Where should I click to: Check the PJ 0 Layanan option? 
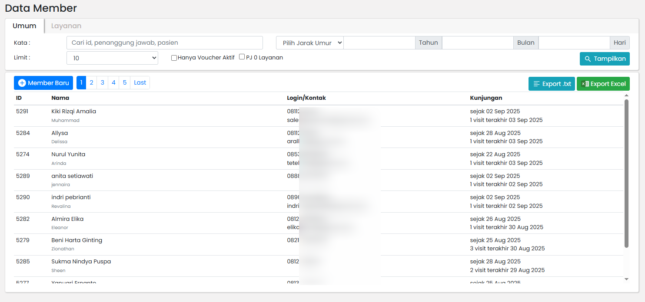pyautogui.click(x=242, y=56)
